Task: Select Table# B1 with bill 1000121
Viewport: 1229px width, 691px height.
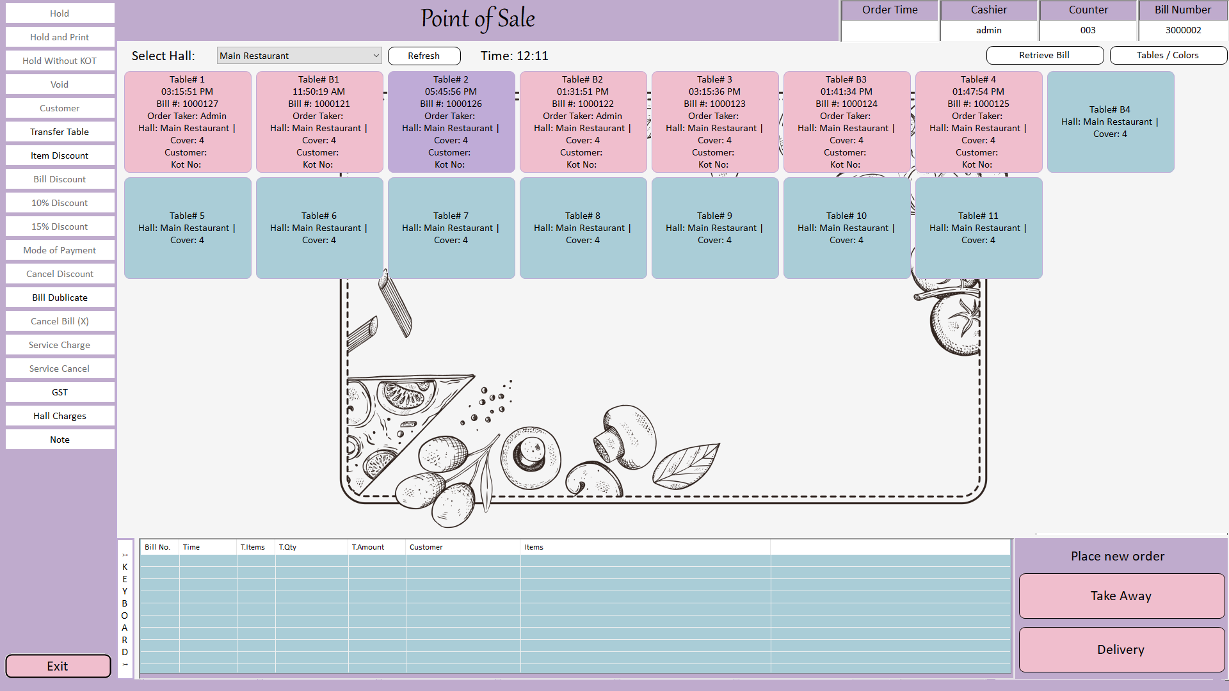Action: click(x=319, y=122)
